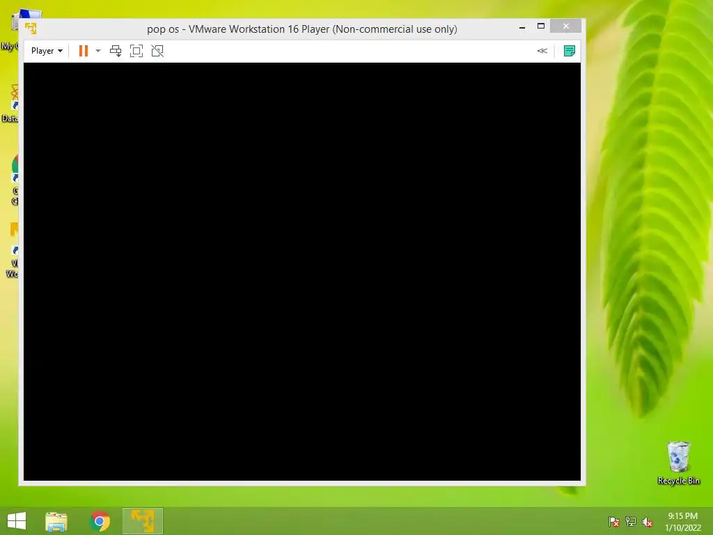Image resolution: width=713 pixels, height=535 pixels.
Task: Toggle Unity mode icon
Action: coord(157,51)
